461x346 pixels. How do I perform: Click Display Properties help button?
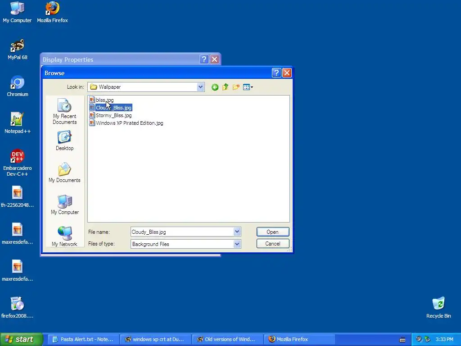click(204, 59)
